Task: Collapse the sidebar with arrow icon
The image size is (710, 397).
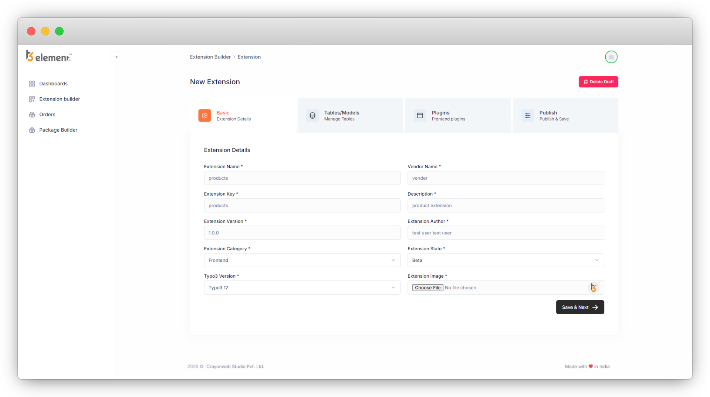Action: [x=116, y=57]
